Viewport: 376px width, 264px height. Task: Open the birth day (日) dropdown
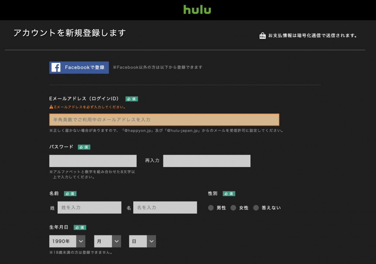143,241
